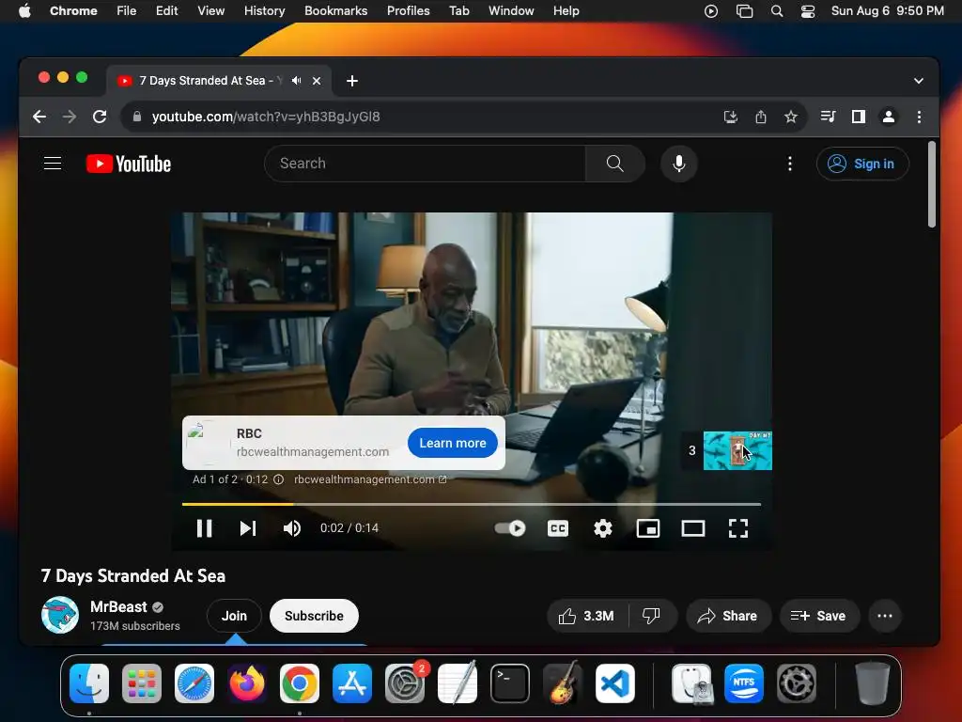Pause the video playback
Viewport: 962px width, 722px height.
(x=204, y=528)
